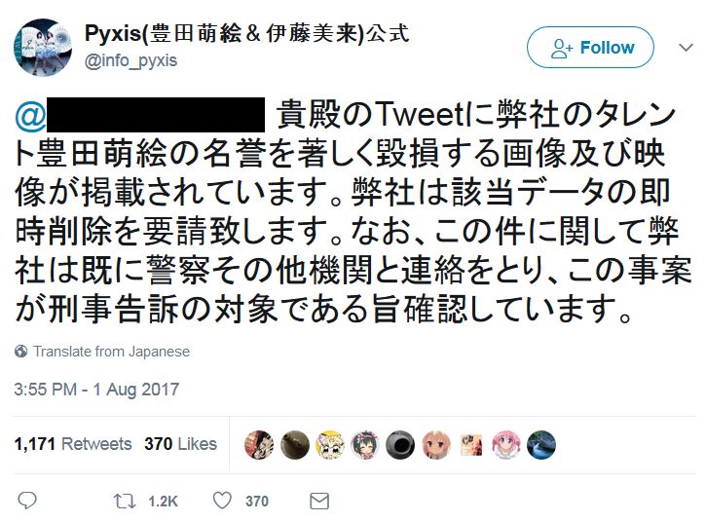Open the tweet timestamp 3:55 PM
Screen dimensions: 706x522
coord(96,390)
